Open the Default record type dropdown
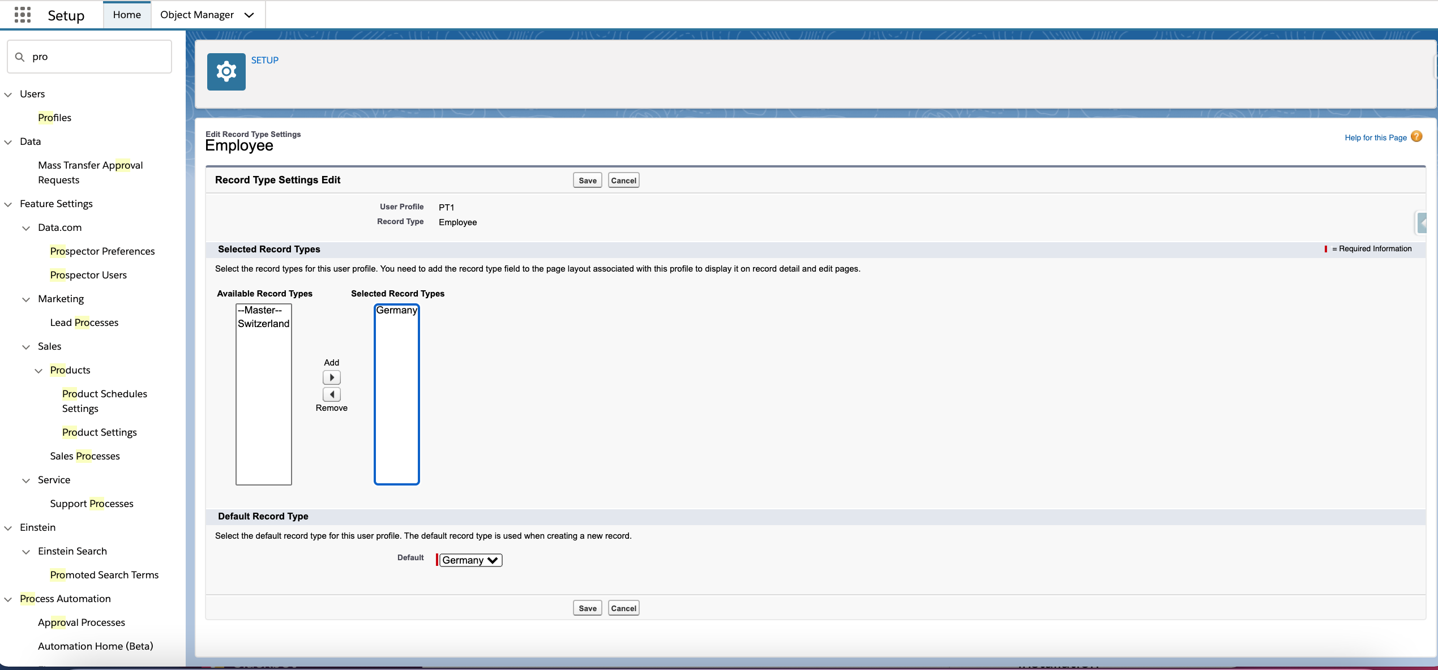The image size is (1438, 670). (x=470, y=560)
